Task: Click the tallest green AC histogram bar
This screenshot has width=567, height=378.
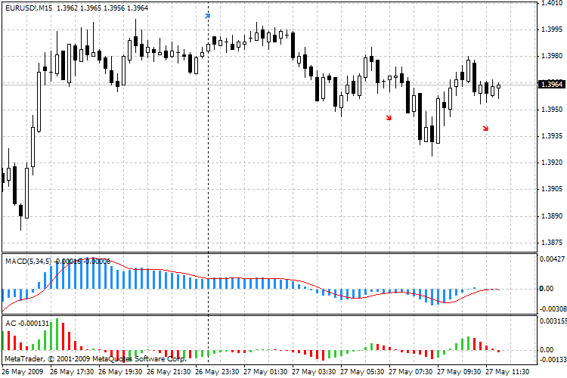Action: pos(57,333)
